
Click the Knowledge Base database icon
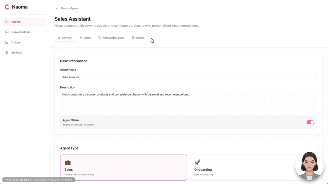[x=99, y=38]
